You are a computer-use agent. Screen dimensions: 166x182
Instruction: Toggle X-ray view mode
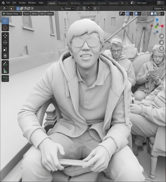coord(144,14)
